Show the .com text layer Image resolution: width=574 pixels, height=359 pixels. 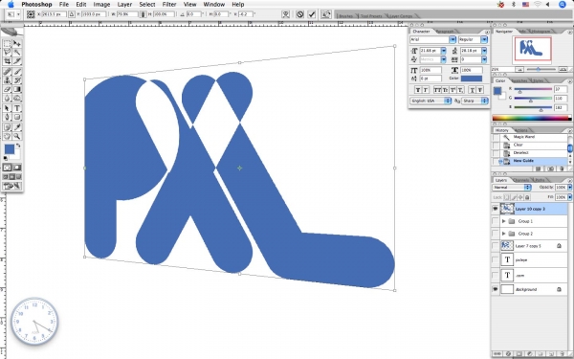[496, 275]
